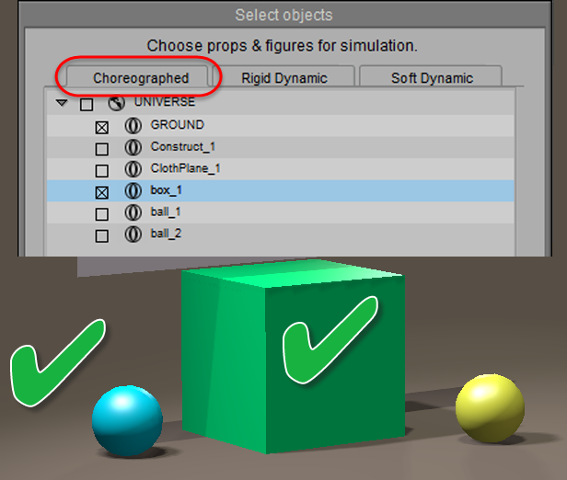Select the GROUND row label
567x480 pixels.
[x=177, y=125]
